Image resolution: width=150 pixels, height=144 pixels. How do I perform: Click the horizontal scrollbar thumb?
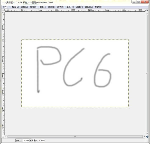tap(75, 136)
